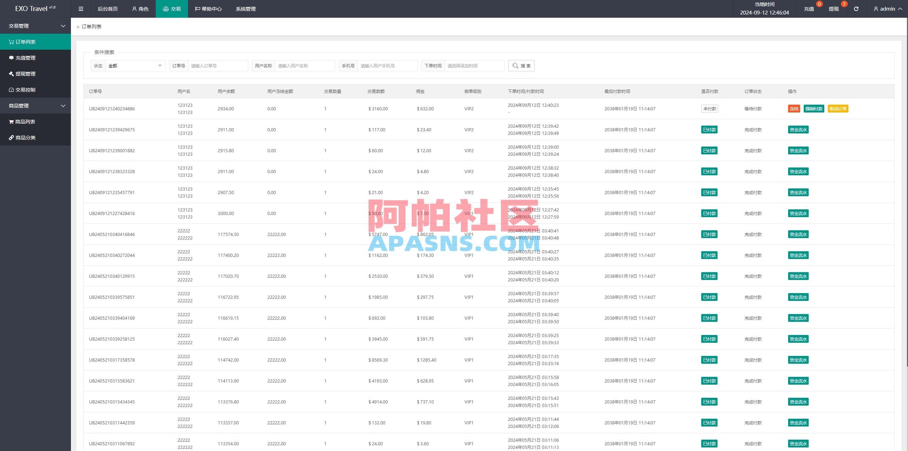Click the 冻结 button on the unpaid order
This screenshot has height=451, width=908.
click(793, 109)
